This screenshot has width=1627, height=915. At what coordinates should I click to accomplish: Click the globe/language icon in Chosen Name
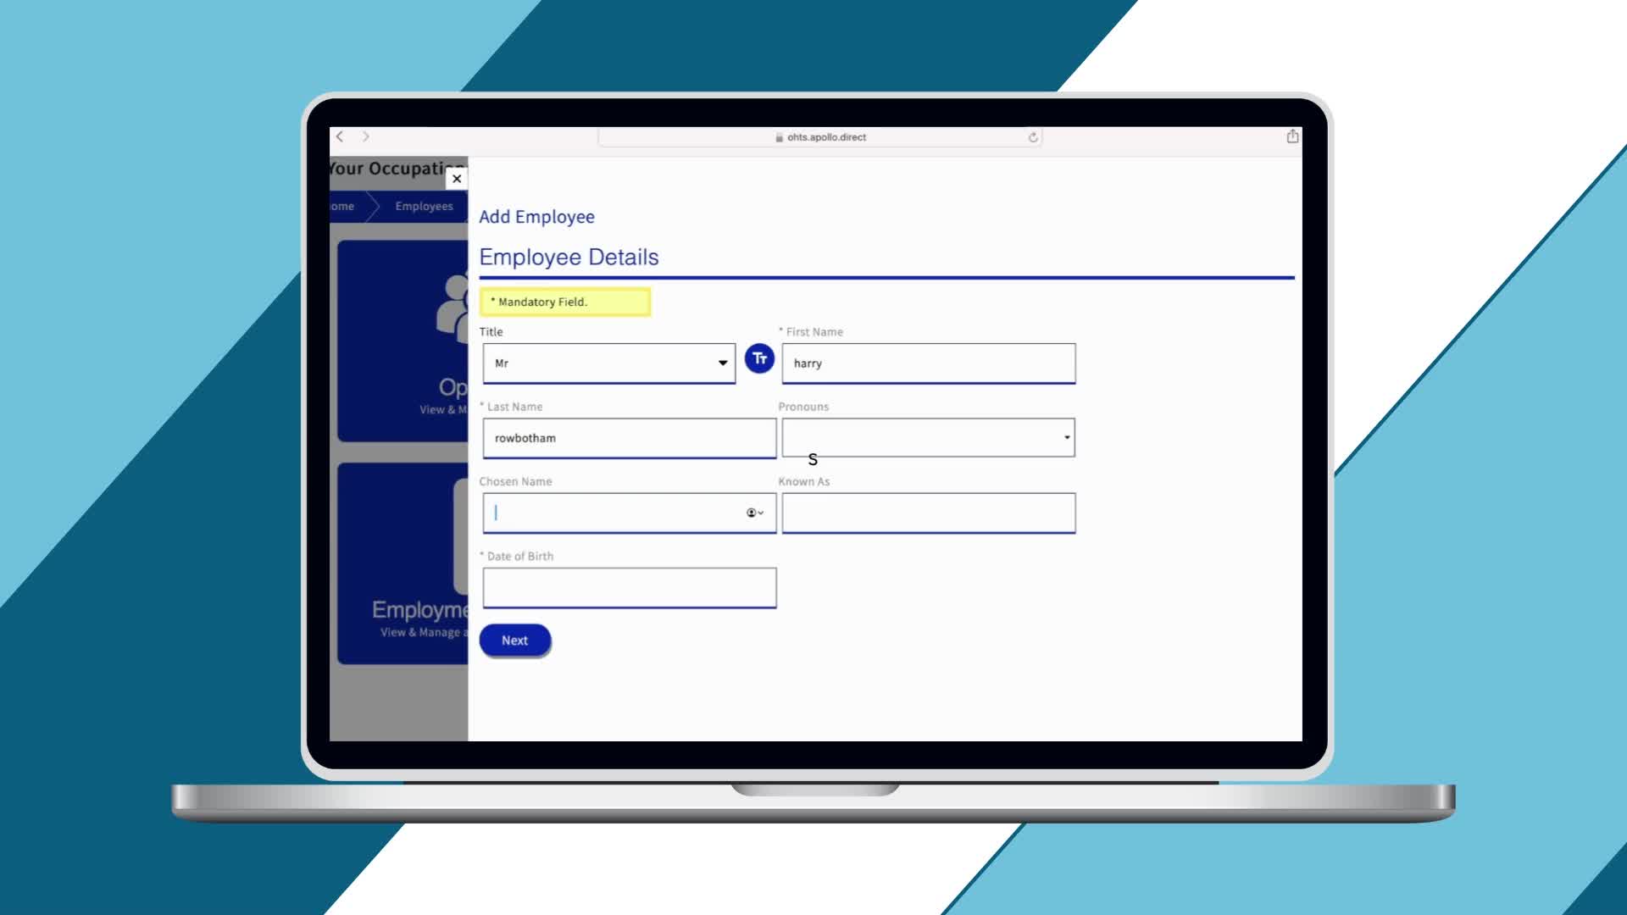(751, 512)
